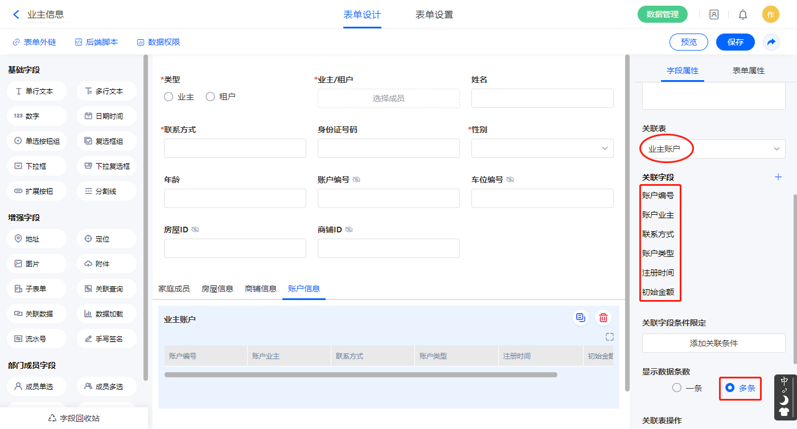Click the blue share arrow icon
The width and height of the screenshot is (797, 429).
(771, 42)
